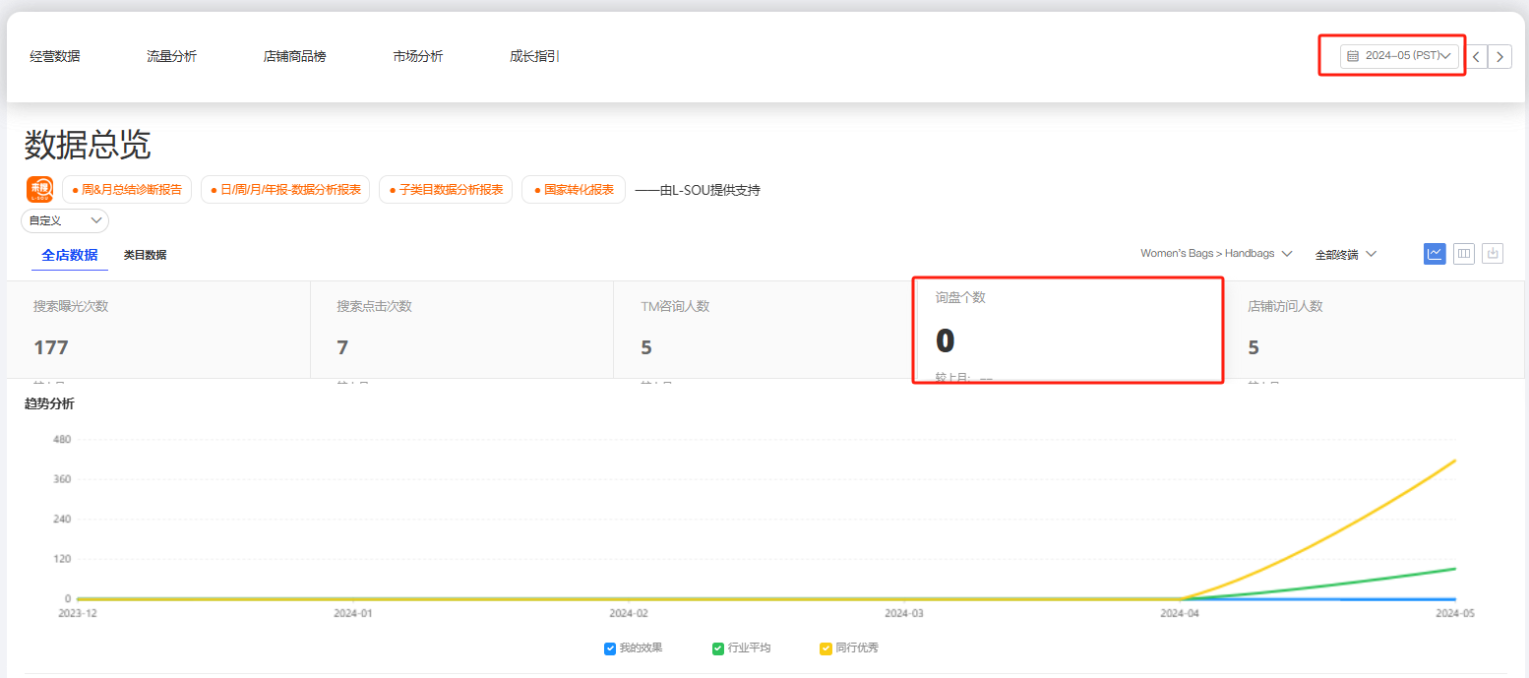Switch to line chart view icon
The image size is (1529, 678).
(1435, 254)
